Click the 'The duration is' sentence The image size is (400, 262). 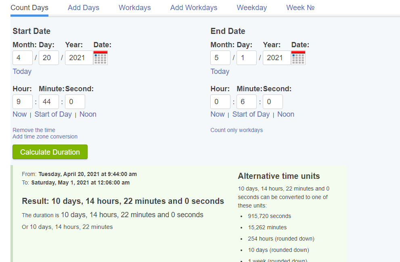point(113,215)
